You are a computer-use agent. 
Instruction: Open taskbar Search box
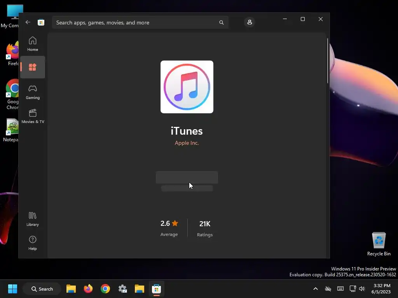tap(42, 289)
